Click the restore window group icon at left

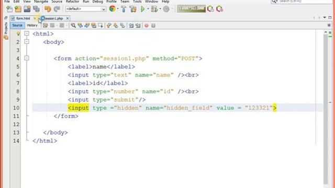[x=6, y=18]
